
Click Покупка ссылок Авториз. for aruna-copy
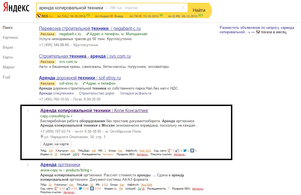(x=69, y=192)
